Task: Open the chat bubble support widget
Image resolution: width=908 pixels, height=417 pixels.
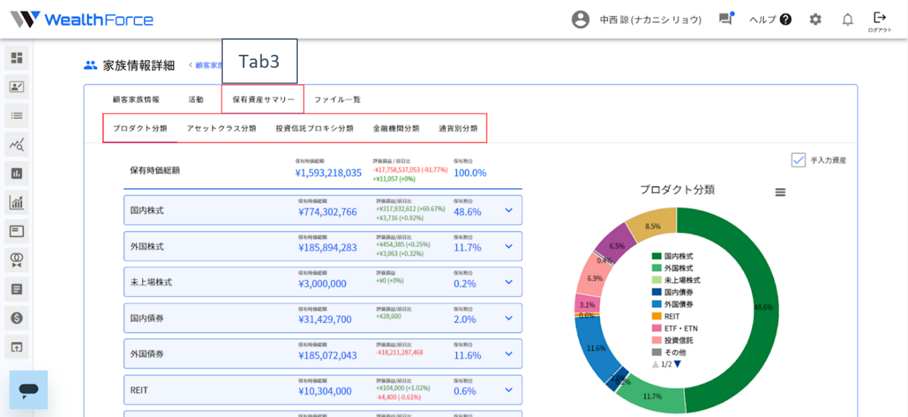Action: point(28,390)
